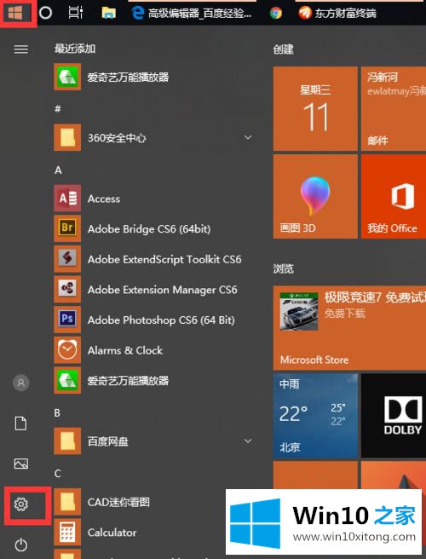The image size is (426, 559).
Task: Open the Dolby tile
Action: click(x=394, y=416)
